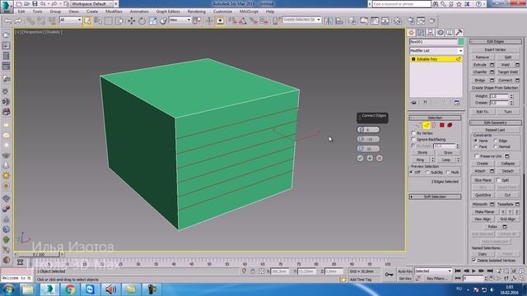Open the Edit menu
The image size is (527, 296).
pos(21,12)
